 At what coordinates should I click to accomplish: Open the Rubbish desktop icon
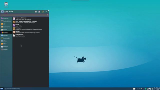pos(6,5)
